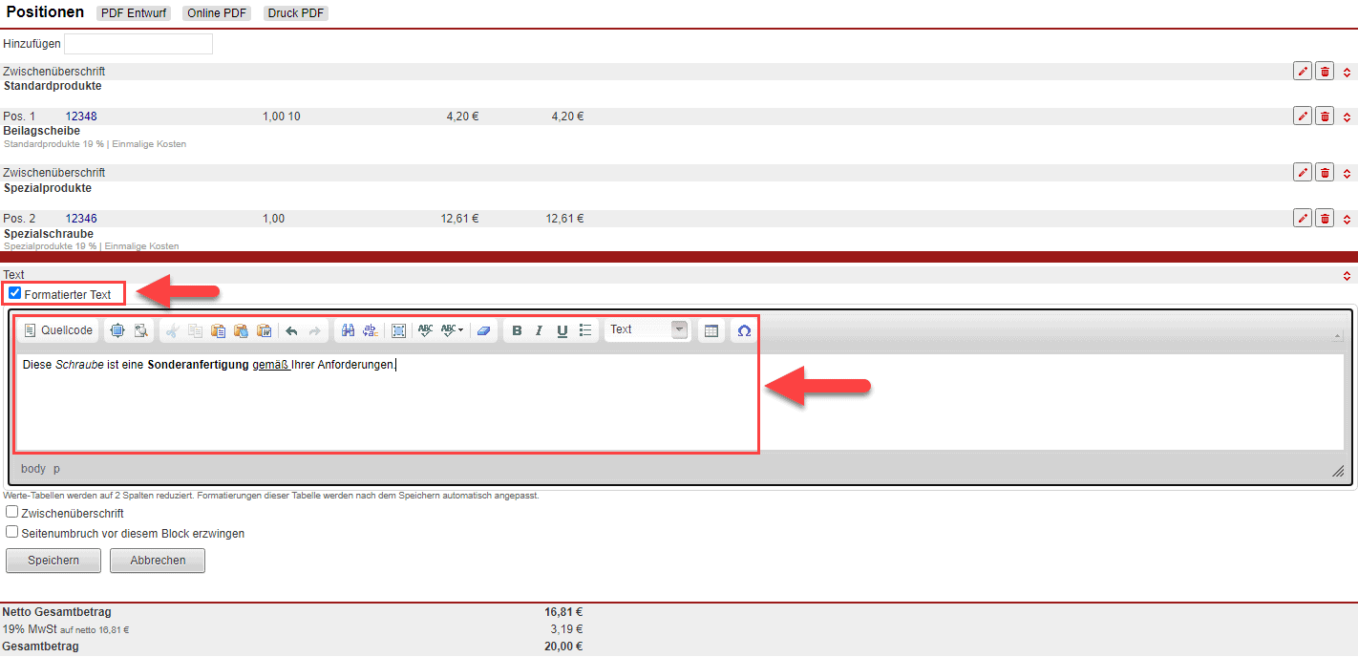Delete the Spezialschraube position via trash

(1325, 218)
